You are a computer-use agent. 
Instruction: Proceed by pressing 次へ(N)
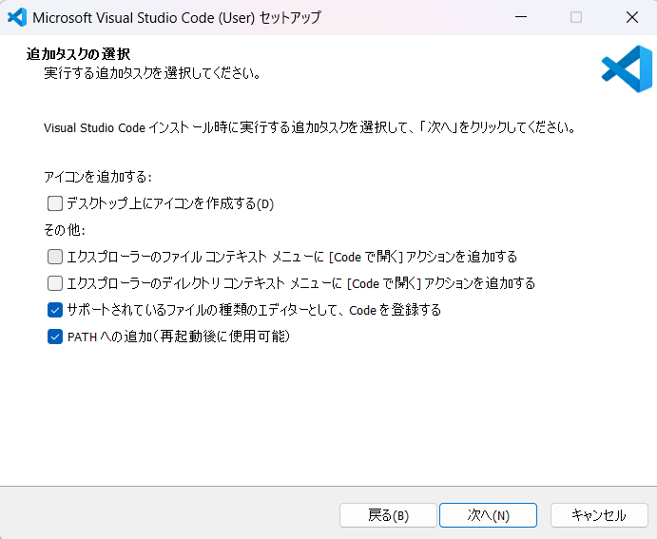pyautogui.click(x=489, y=515)
